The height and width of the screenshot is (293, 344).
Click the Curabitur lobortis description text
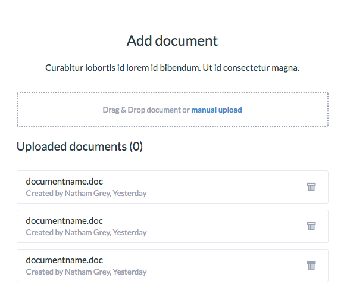tap(172, 68)
